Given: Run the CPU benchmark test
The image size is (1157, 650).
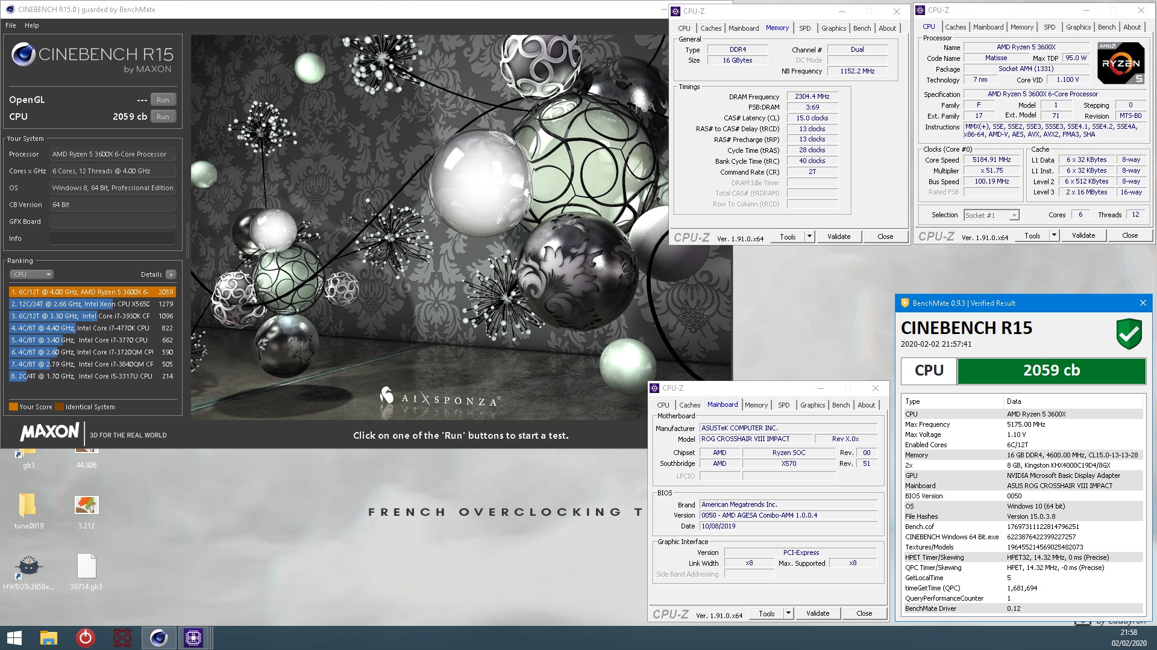Looking at the screenshot, I should (163, 117).
